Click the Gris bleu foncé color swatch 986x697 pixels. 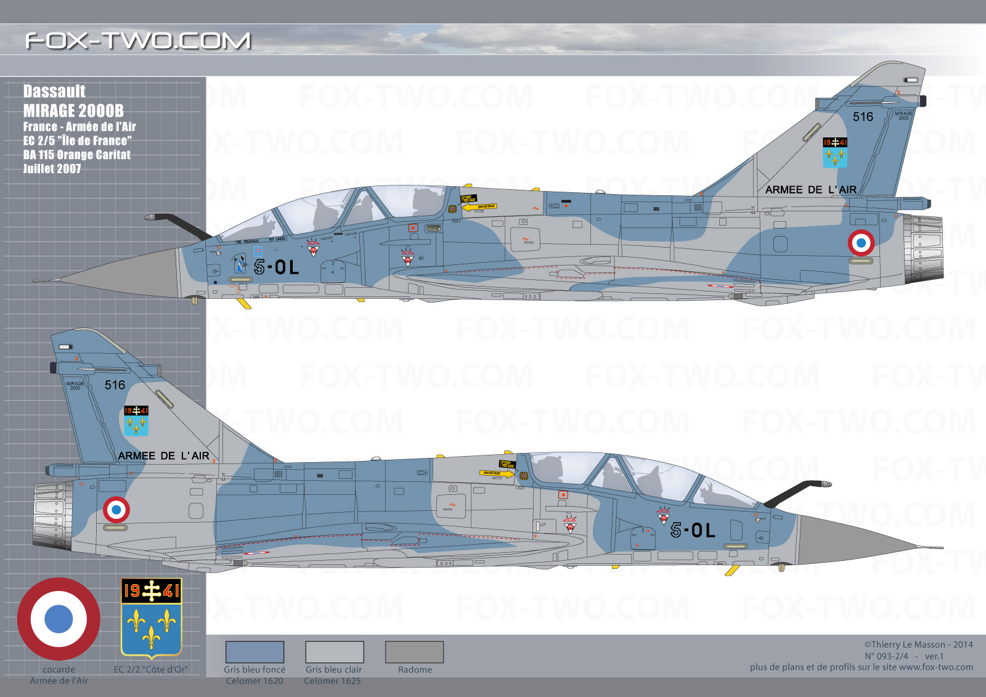pyautogui.click(x=255, y=652)
